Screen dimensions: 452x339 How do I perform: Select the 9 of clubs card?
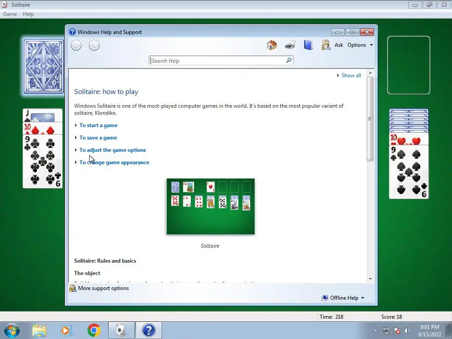click(x=43, y=162)
